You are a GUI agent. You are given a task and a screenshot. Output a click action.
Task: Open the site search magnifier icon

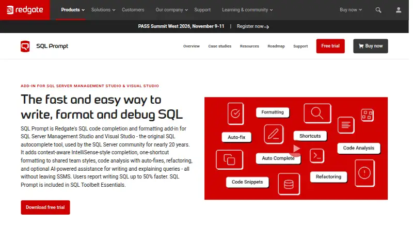(378, 10)
